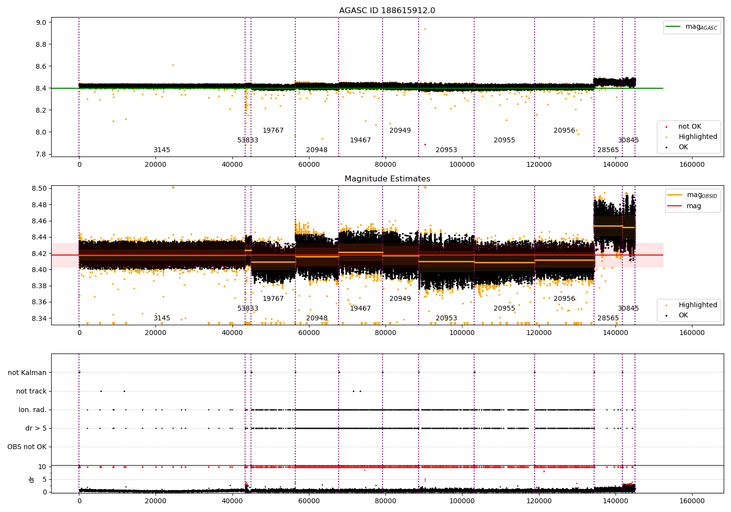This screenshot has width=731, height=512.
Task: Click the 'Ion. rad.' axis label
Action: [x=33, y=410]
